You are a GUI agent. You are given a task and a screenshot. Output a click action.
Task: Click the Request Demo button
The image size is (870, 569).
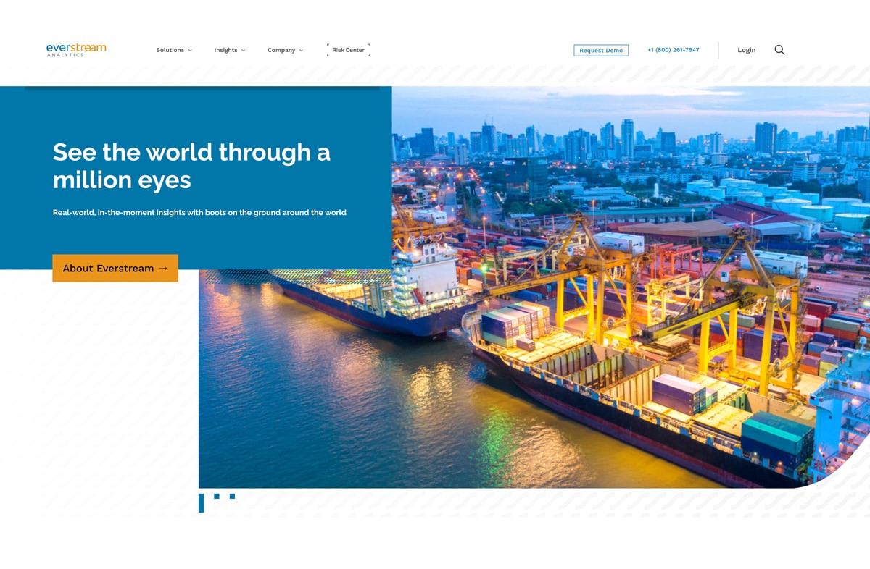(601, 50)
